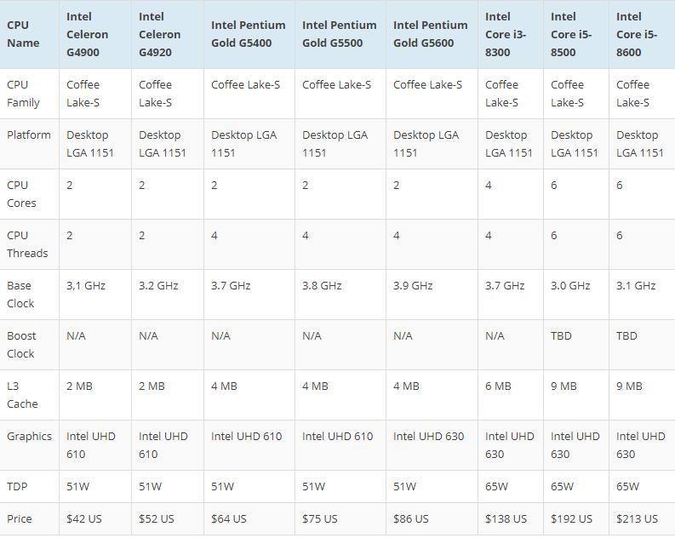Select the CPU Family row label
This screenshot has height=538, width=675.
pos(23,94)
